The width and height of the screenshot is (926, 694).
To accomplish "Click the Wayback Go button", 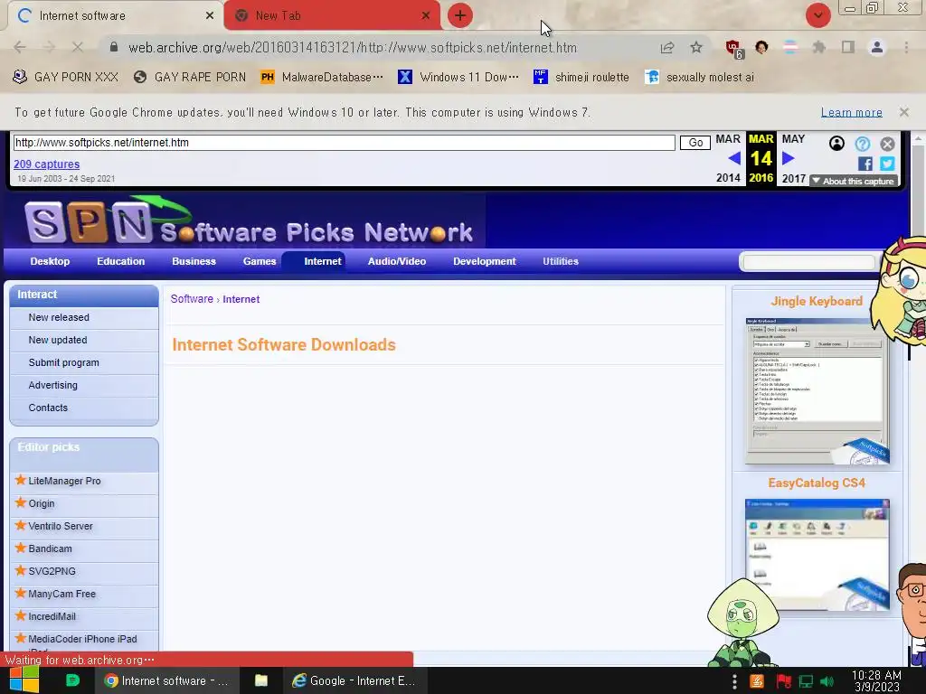I will (695, 143).
